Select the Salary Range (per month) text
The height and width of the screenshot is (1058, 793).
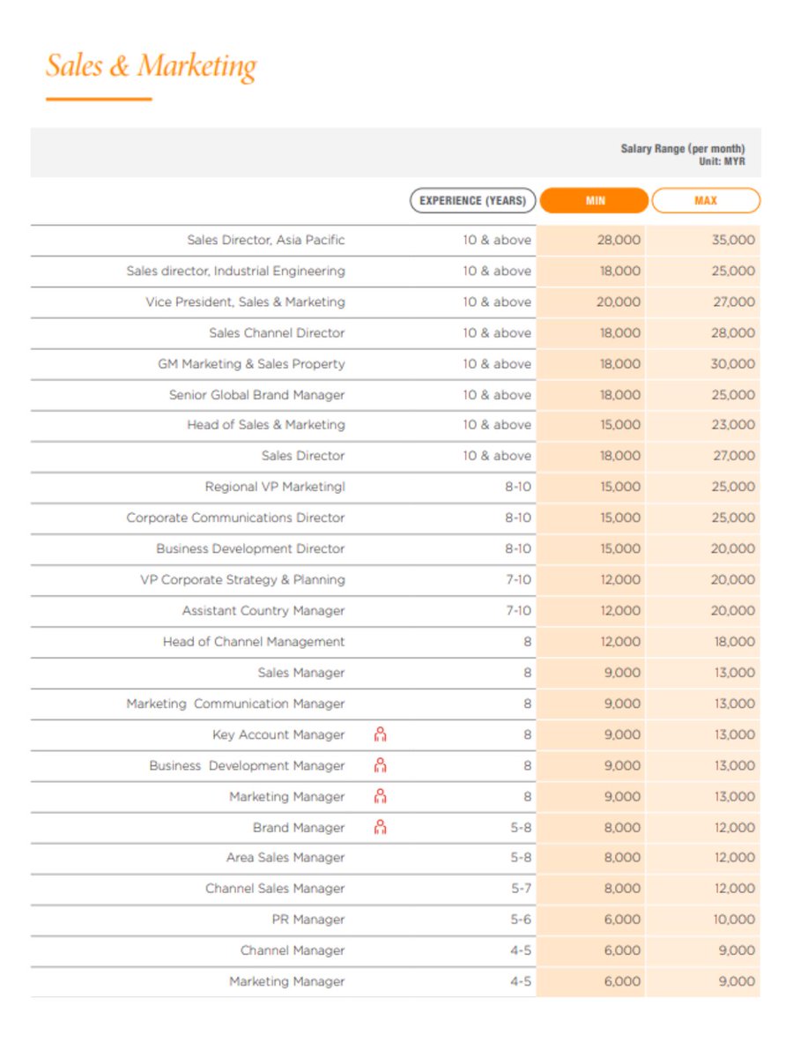click(683, 149)
